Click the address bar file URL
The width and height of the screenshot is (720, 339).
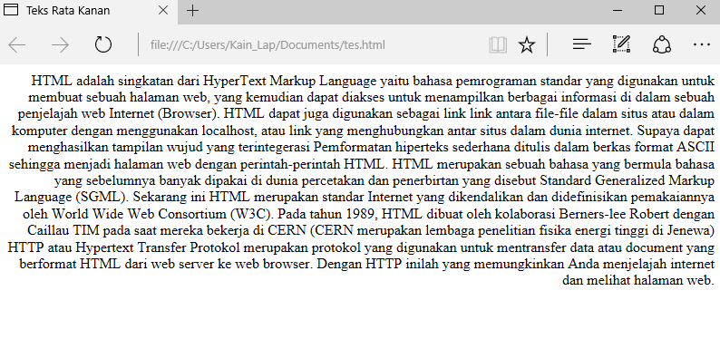click(x=268, y=45)
